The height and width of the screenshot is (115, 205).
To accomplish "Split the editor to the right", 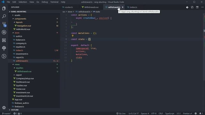I will coord(197,7).
